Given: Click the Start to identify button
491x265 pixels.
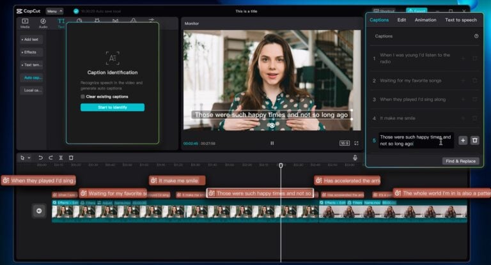Looking at the screenshot, I should [112, 107].
